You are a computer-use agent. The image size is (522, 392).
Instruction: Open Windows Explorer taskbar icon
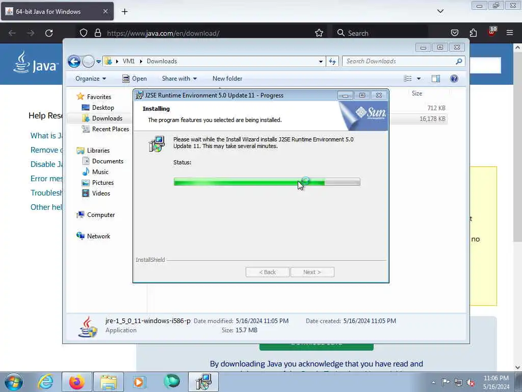(x=109, y=382)
